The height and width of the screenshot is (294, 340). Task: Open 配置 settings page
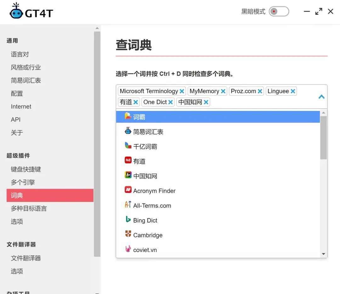click(x=17, y=93)
